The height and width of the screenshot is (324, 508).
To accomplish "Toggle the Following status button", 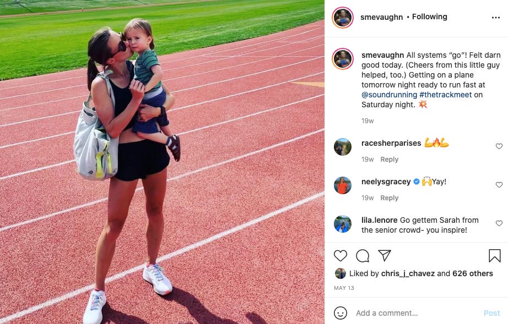I will click(429, 17).
